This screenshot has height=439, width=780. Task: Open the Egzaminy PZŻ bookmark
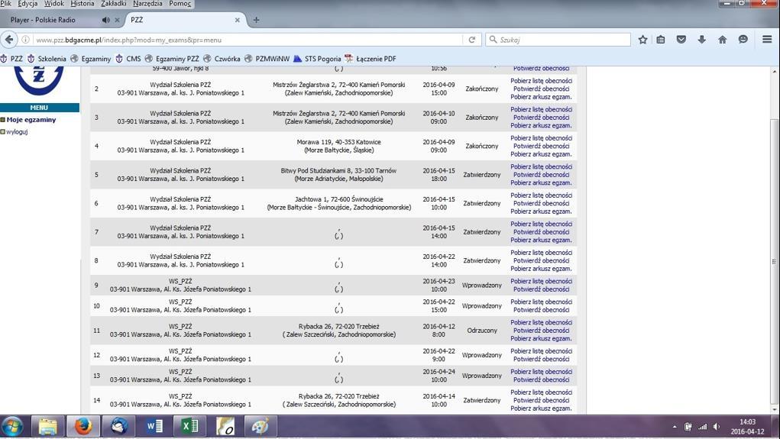172,59
